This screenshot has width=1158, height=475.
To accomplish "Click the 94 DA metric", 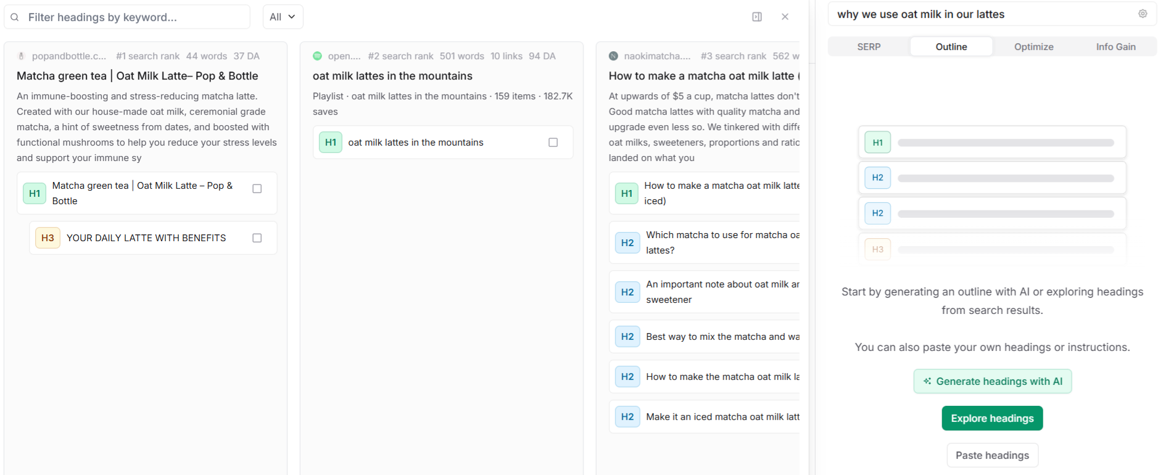I will 542,56.
